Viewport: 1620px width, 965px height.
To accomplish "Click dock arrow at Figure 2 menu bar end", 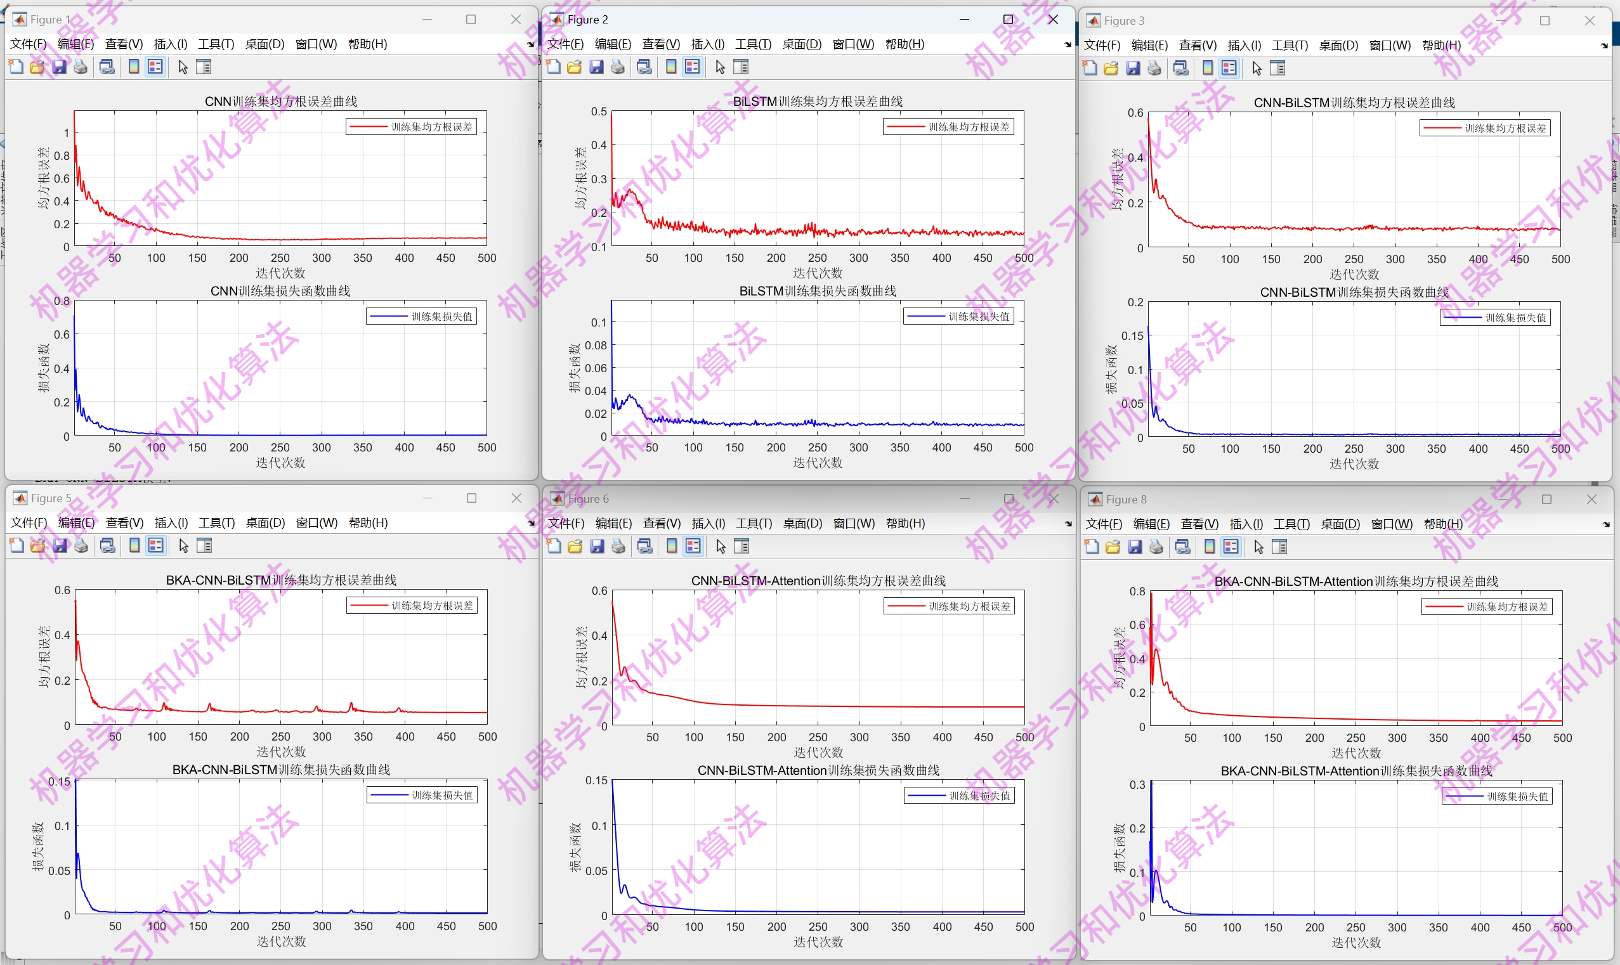I will tap(1068, 44).
